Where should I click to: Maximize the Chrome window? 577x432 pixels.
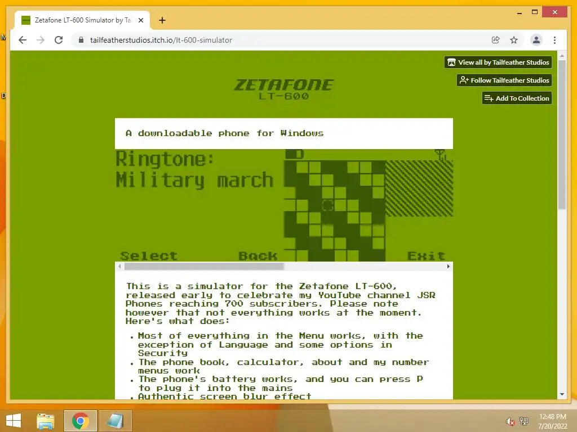[535, 12]
